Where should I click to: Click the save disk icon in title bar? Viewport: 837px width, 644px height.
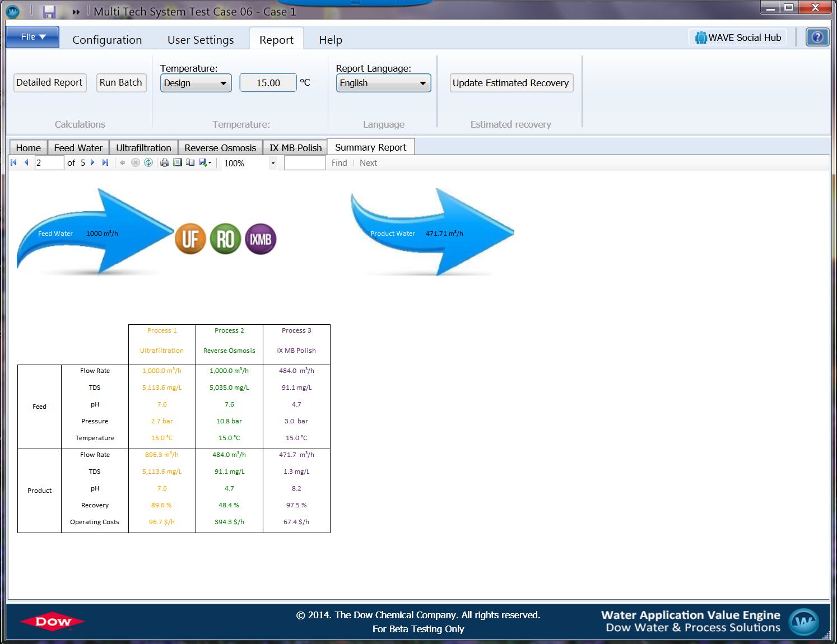[49, 11]
